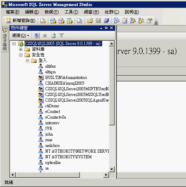Click the Save disk icon
This screenshot has width=186, height=187.
pyautogui.click(x=98, y=21)
